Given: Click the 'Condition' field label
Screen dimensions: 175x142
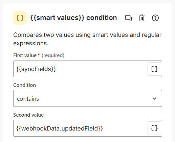Looking at the screenshot, I should pyautogui.click(x=24, y=85).
